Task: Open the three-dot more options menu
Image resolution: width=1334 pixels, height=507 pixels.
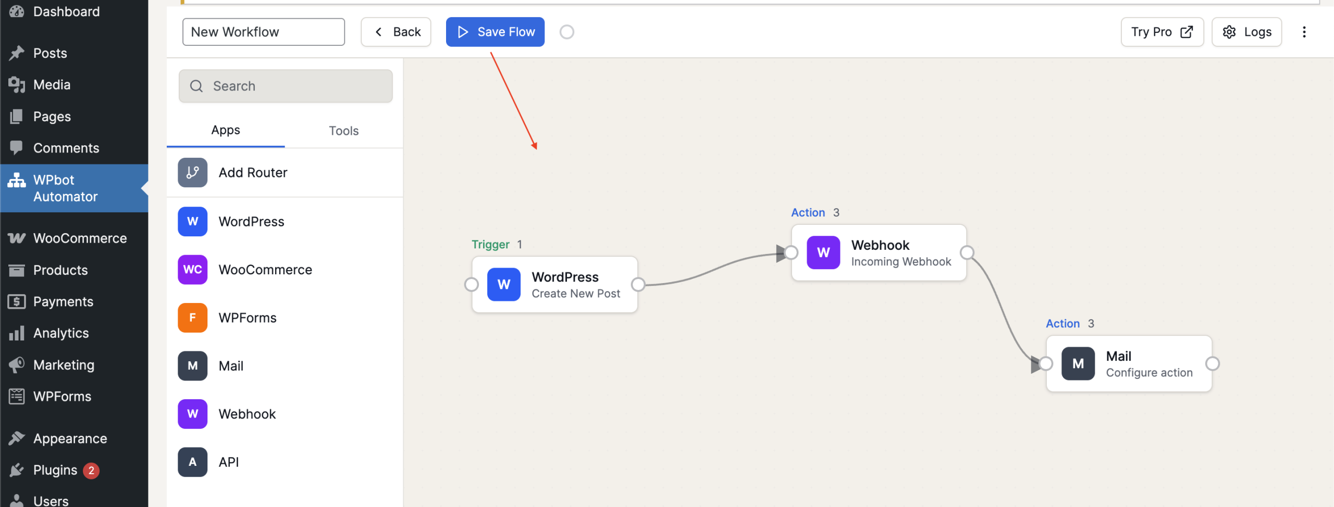Action: (1304, 32)
